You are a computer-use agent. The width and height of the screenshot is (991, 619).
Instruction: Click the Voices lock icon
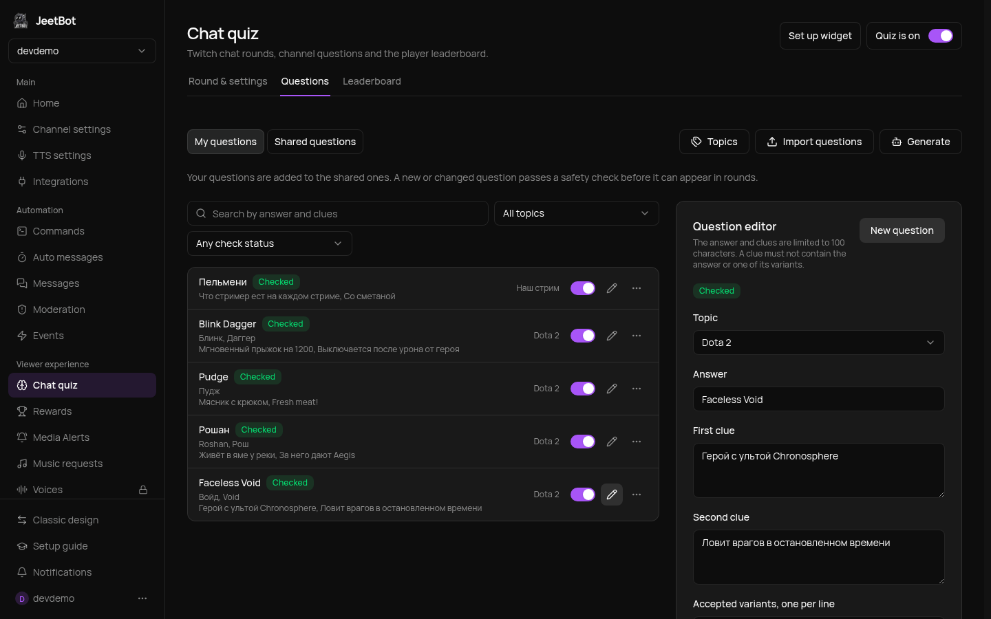(x=143, y=490)
